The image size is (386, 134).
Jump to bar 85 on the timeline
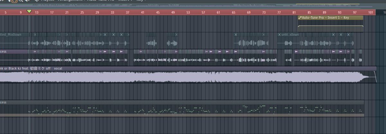pyautogui.click(x=309, y=12)
